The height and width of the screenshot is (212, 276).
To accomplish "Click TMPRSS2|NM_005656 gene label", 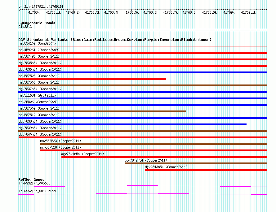I will [x=34, y=183].
